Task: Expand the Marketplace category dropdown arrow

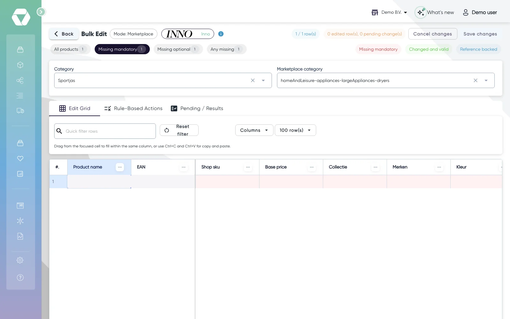Action: 486,80
